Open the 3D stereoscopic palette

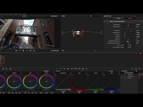(x=83, y=69)
